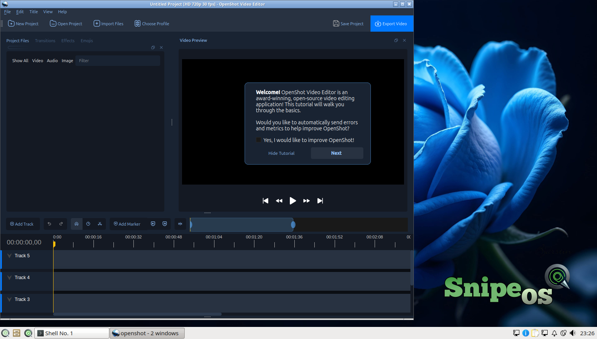
Task: Click the fast forward playback button
Action: point(306,201)
